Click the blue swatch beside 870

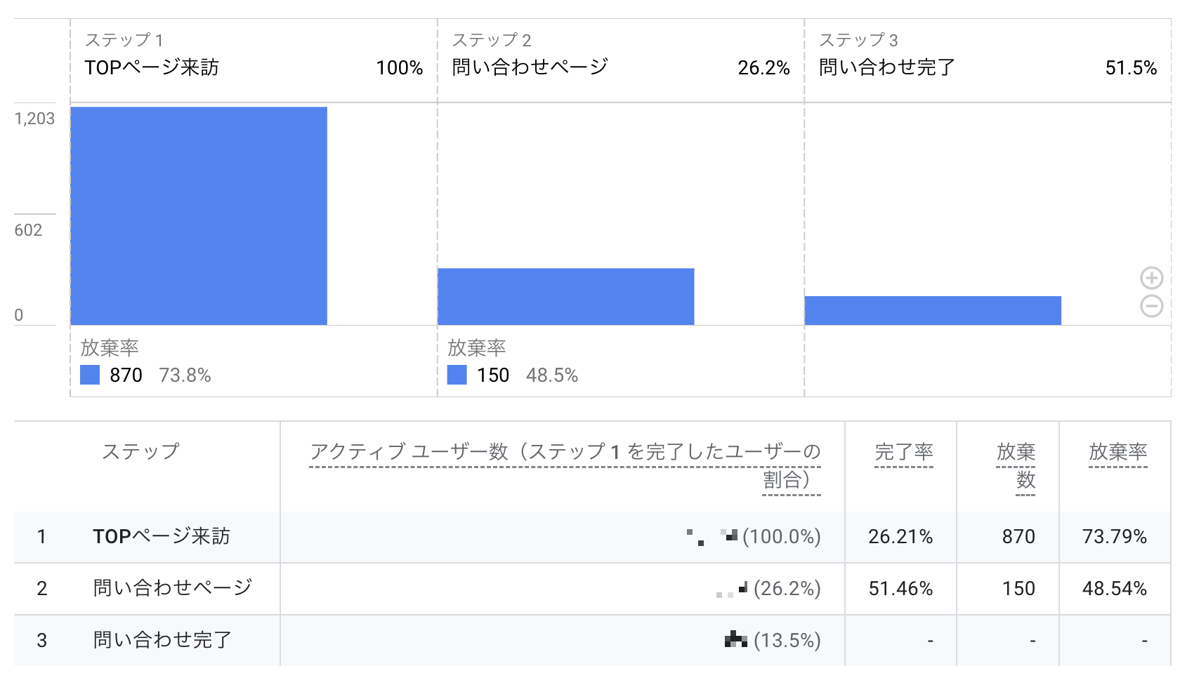click(90, 375)
